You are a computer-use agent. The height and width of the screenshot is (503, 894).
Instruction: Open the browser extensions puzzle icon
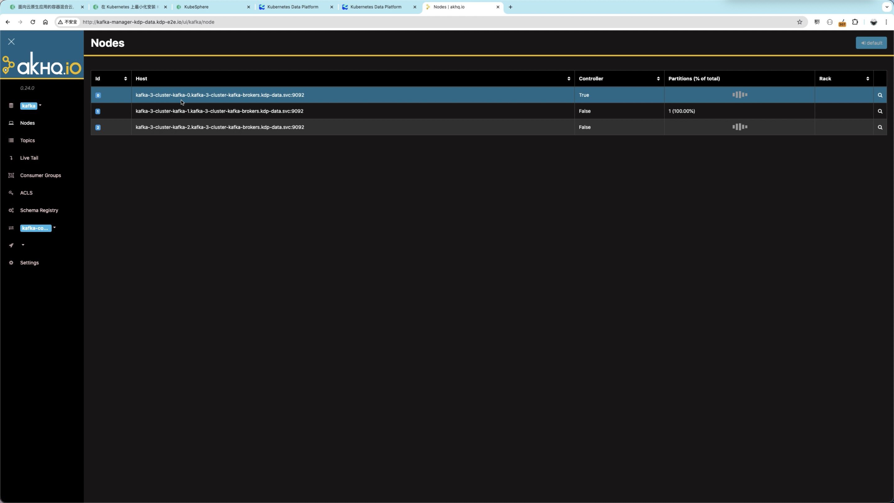click(855, 22)
